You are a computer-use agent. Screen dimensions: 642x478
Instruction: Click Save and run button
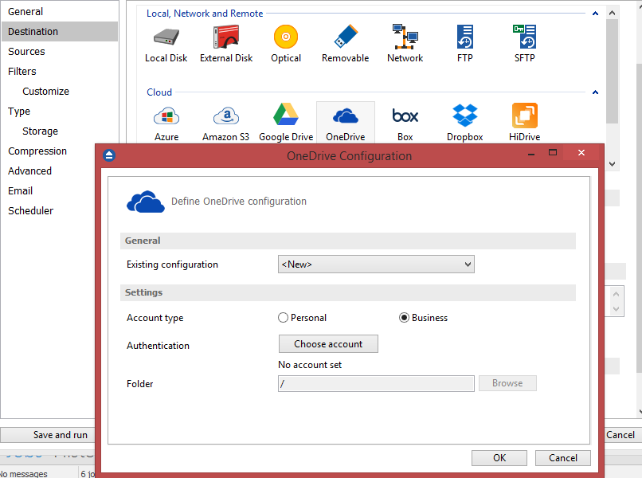click(x=48, y=435)
